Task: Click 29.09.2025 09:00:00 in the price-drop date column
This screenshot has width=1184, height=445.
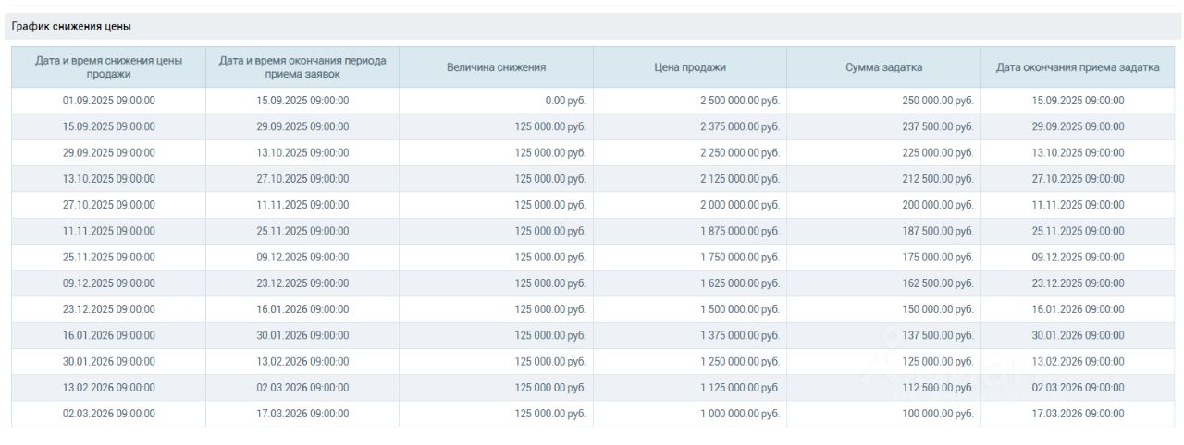Action: click(109, 152)
